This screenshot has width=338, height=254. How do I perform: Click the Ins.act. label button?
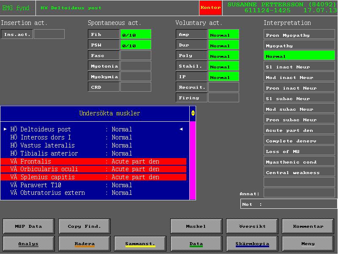coord(17,34)
